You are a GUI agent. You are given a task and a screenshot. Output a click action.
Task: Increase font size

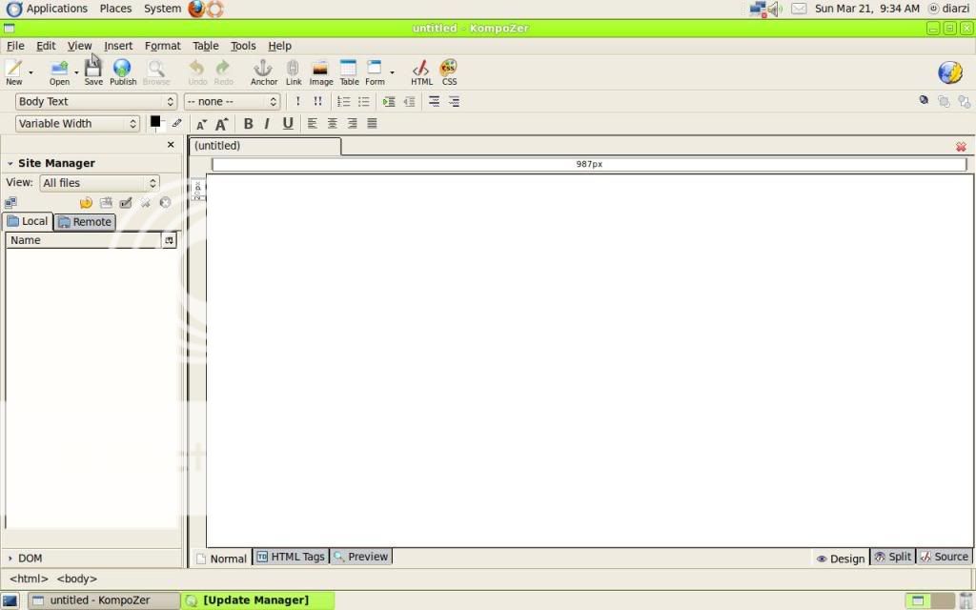coord(221,124)
